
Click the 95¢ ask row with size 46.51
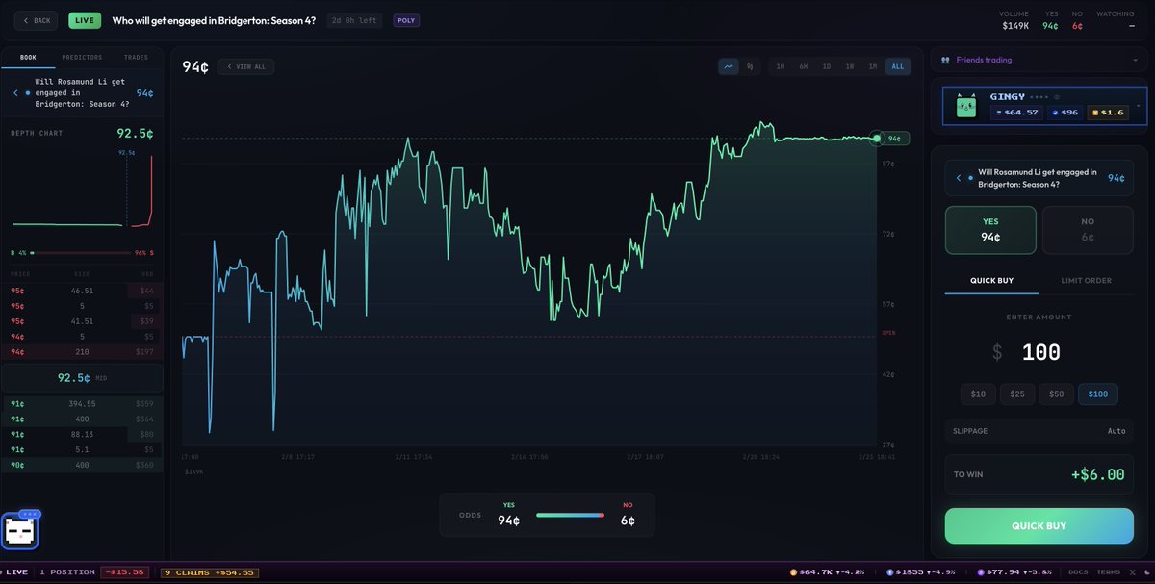pyautogui.click(x=81, y=290)
